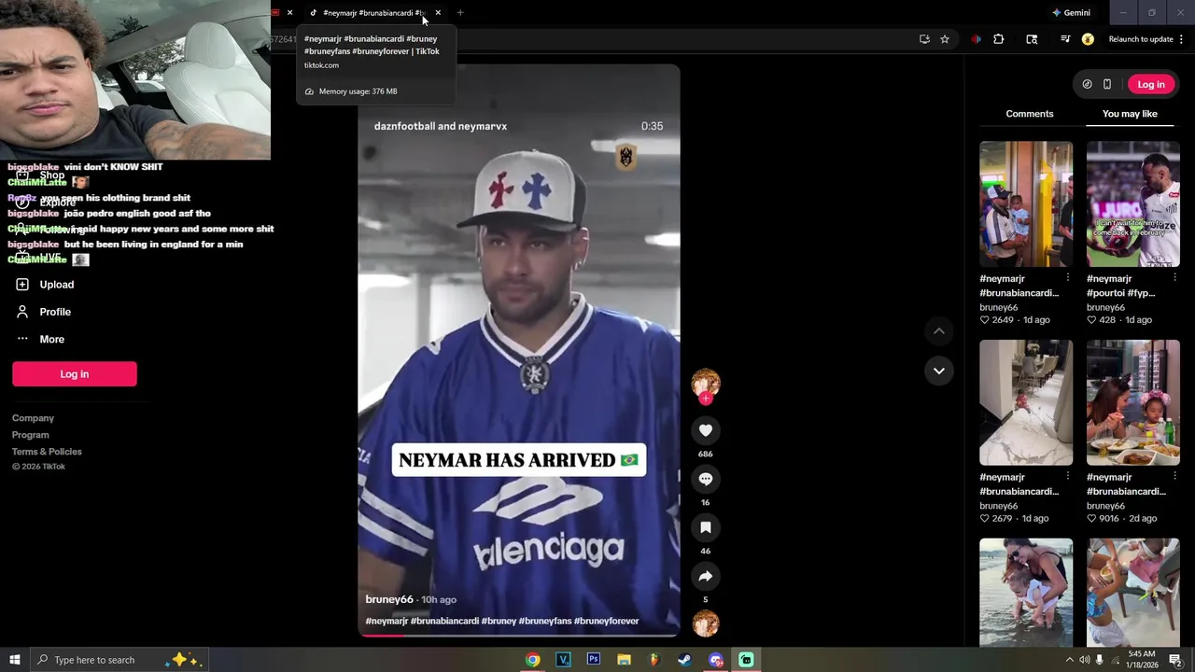Share the video using arrow icon
The width and height of the screenshot is (1195, 672).
706,576
